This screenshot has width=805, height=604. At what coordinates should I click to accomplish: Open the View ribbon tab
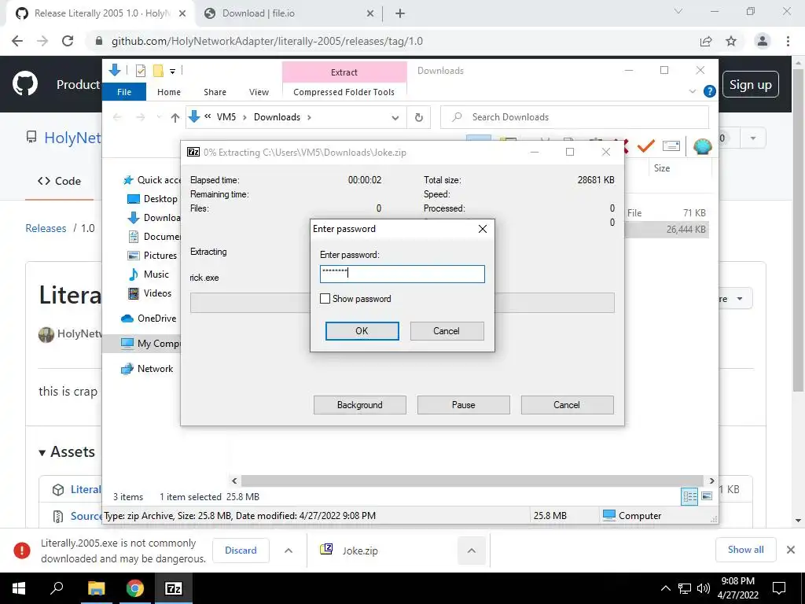(x=259, y=92)
